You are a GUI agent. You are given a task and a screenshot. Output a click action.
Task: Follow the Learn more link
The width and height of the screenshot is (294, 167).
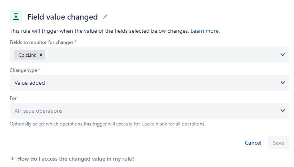click(x=205, y=31)
